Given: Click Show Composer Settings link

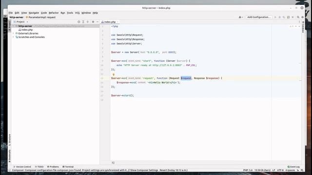Looking at the screenshot, I should 144,170.
